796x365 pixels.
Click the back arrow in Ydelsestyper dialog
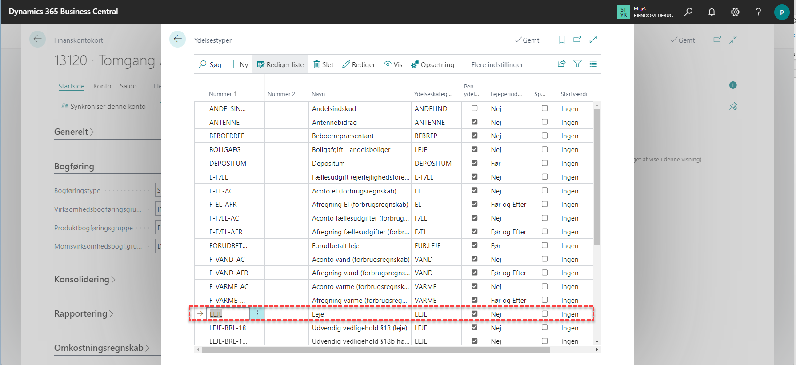[177, 39]
